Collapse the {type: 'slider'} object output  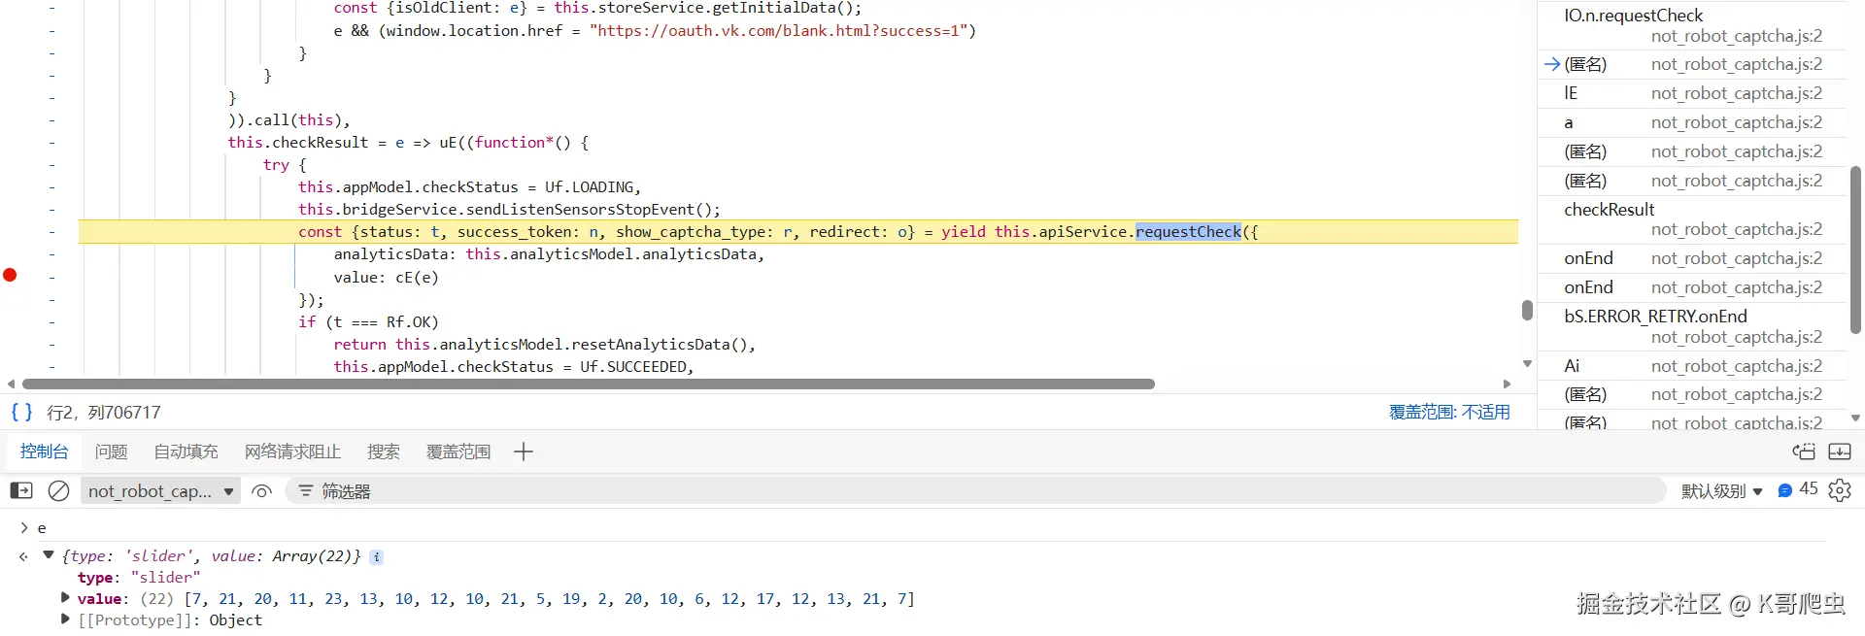(49, 555)
